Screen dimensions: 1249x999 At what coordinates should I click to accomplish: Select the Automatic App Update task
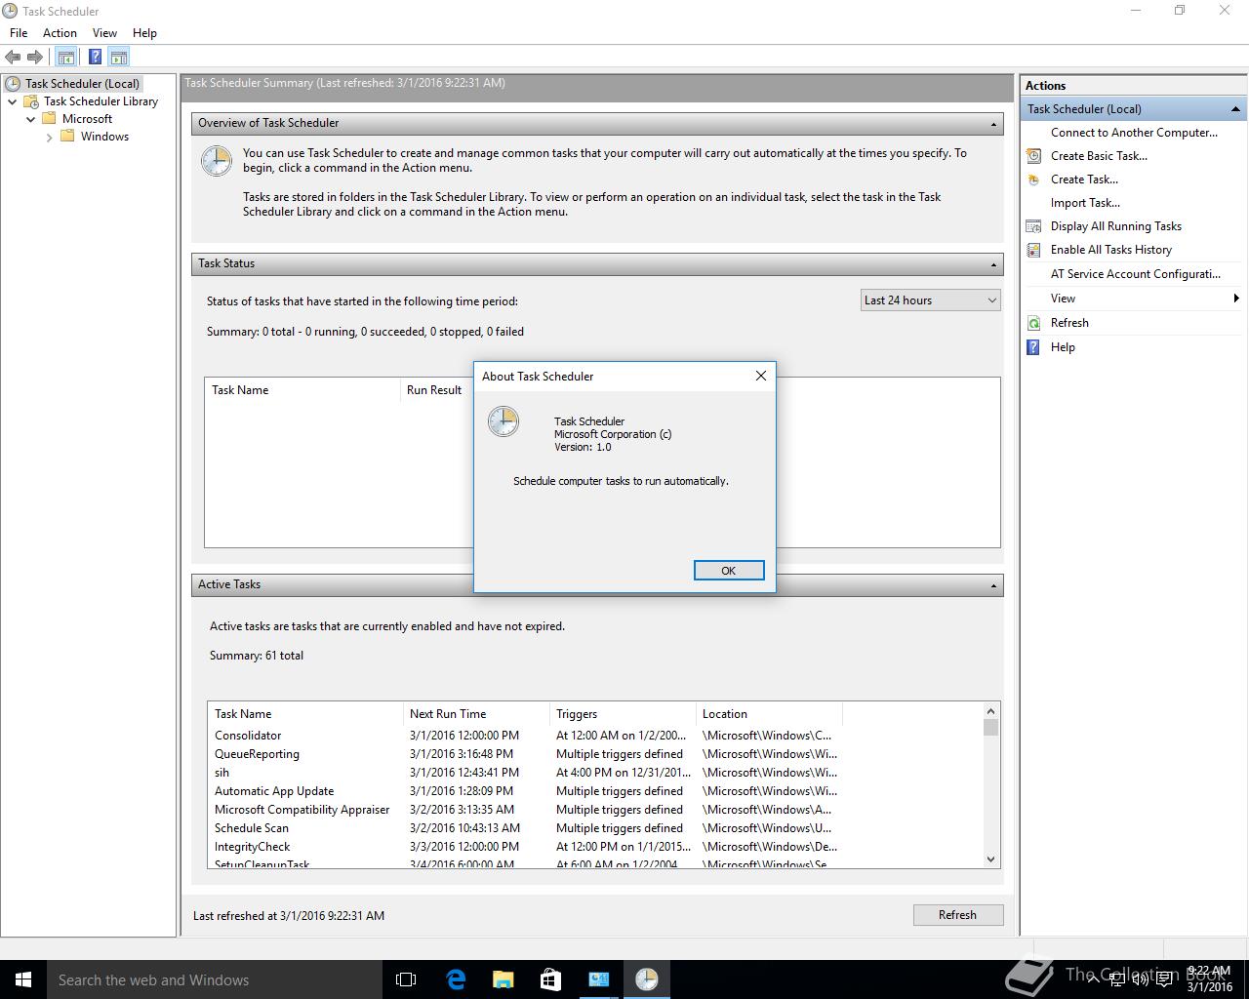526,791
